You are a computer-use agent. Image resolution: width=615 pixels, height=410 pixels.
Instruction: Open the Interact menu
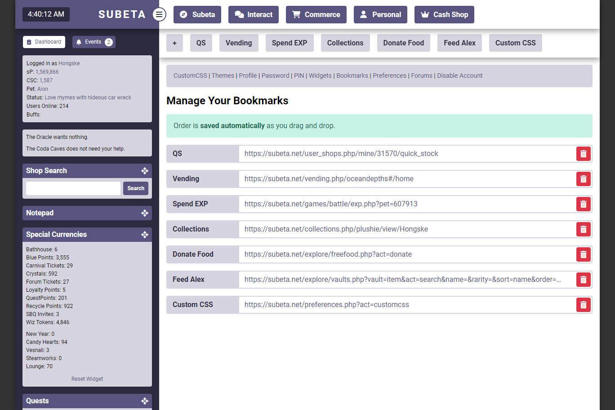point(254,14)
